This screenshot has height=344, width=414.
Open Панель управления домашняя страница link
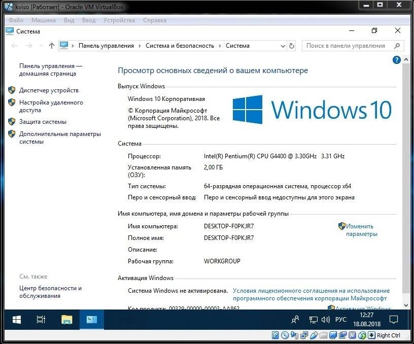tap(50, 70)
